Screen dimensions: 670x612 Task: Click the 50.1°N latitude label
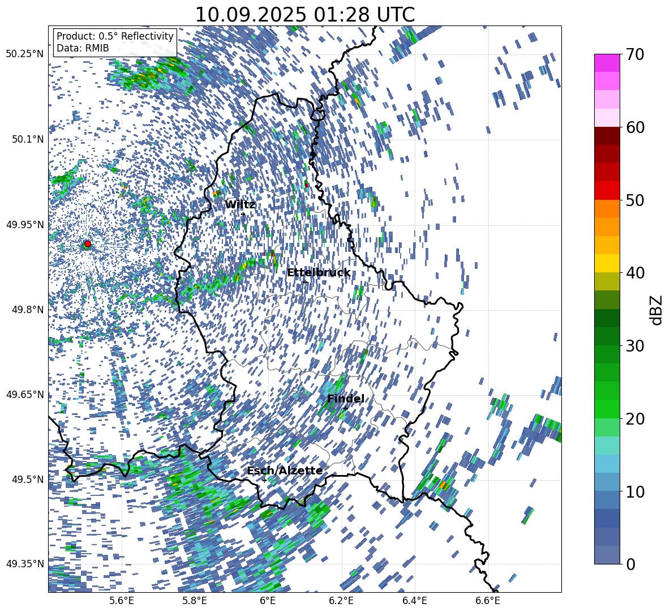(28, 139)
